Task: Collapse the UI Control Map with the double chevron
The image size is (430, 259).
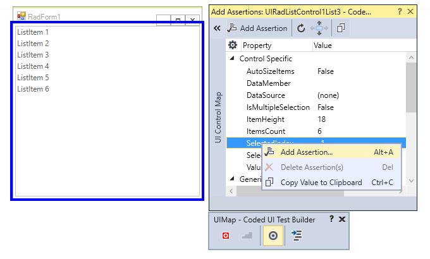Action: coord(217,28)
